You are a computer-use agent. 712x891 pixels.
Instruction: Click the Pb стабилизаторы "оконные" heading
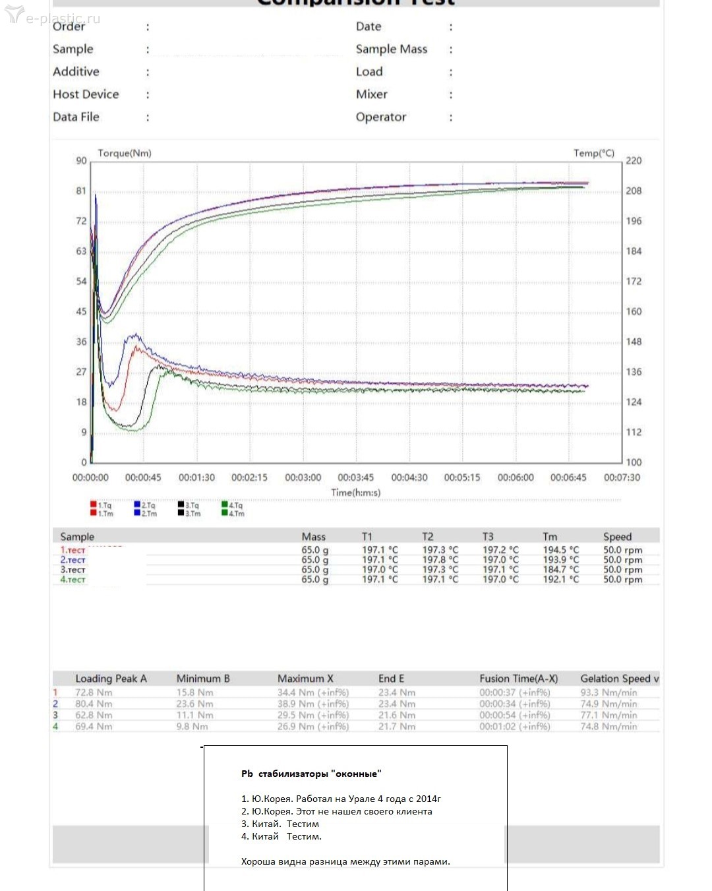pyautogui.click(x=311, y=774)
